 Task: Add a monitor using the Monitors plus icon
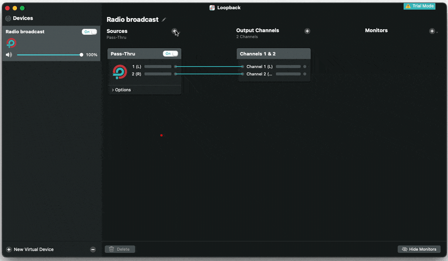432,31
